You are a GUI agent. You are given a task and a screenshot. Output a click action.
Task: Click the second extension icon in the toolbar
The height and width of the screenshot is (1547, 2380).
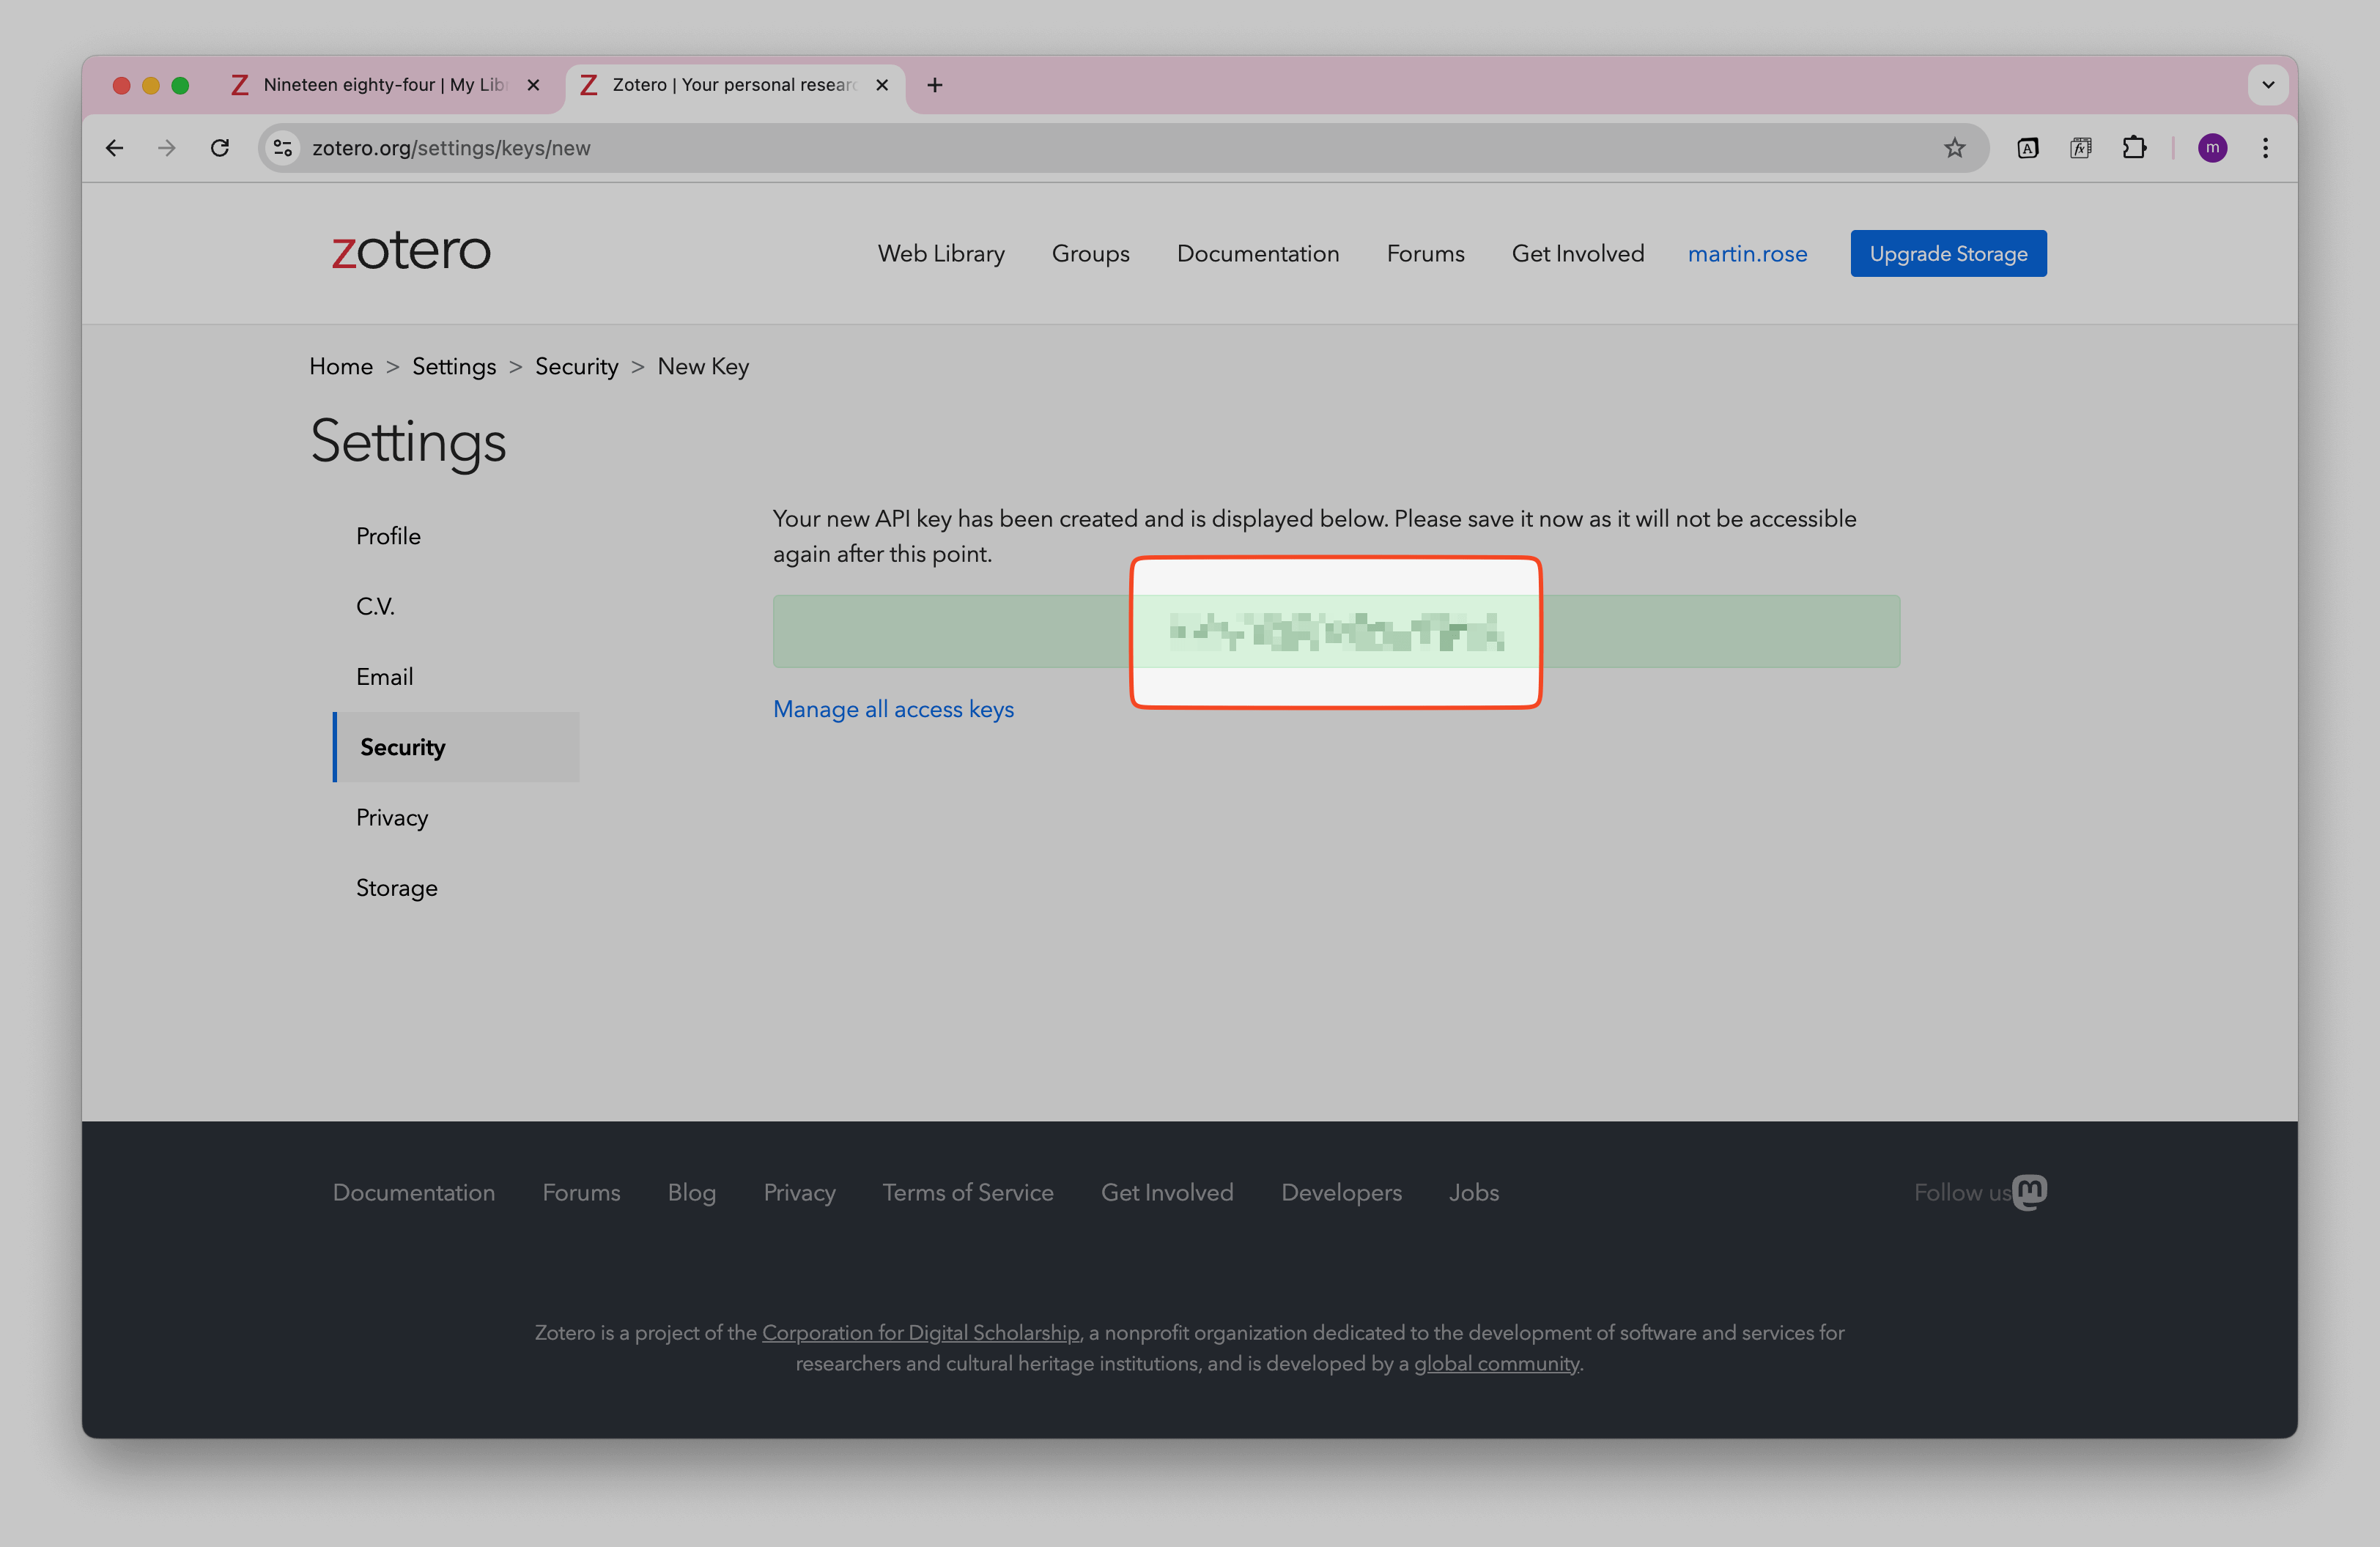click(x=2080, y=148)
